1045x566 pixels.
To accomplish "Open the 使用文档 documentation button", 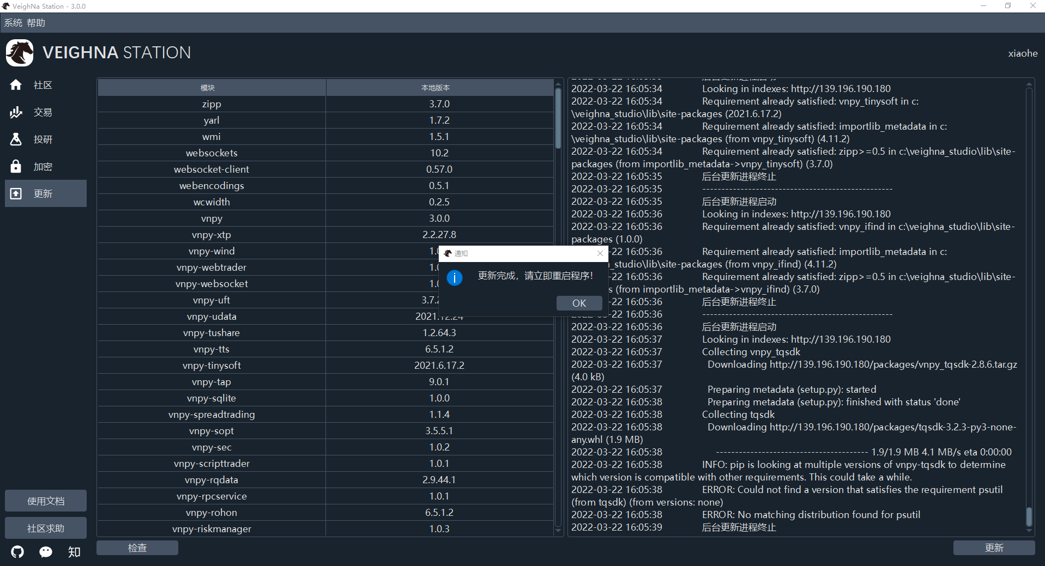I will 46,501.
